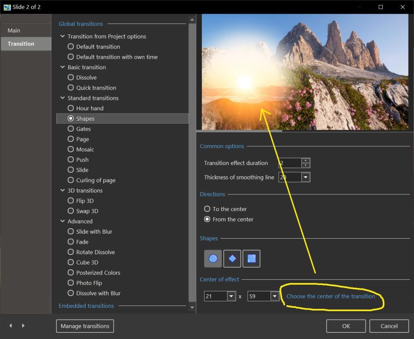Click the Manage transitions button
The width and height of the screenshot is (414, 339).
point(85,326)
